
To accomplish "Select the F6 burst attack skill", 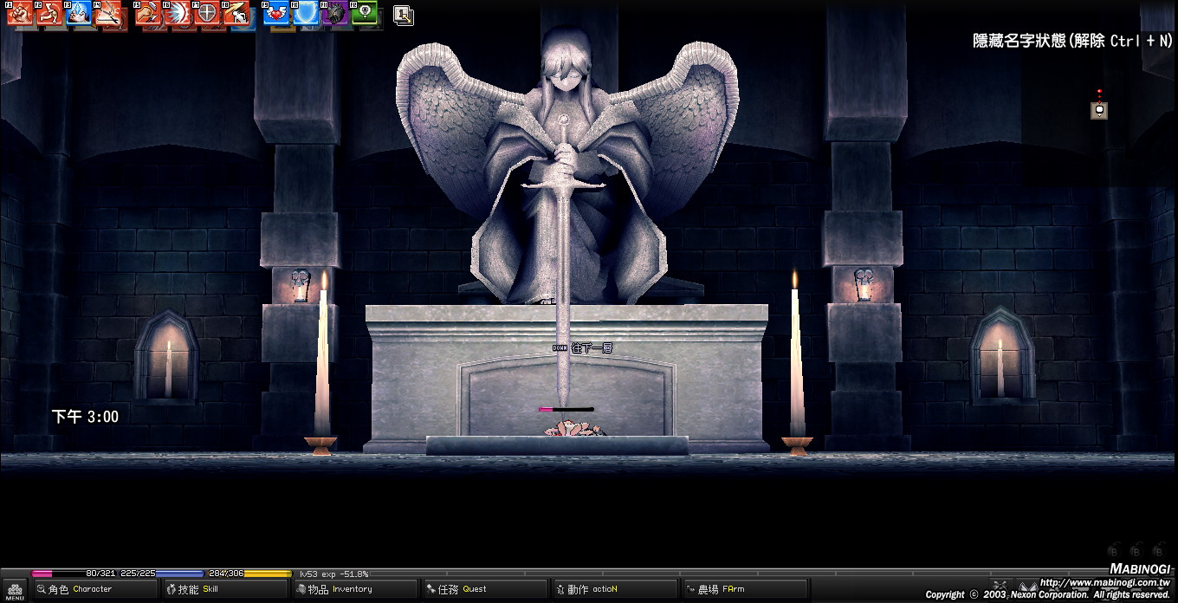I will pyautogui.click(x=178, y=15).
